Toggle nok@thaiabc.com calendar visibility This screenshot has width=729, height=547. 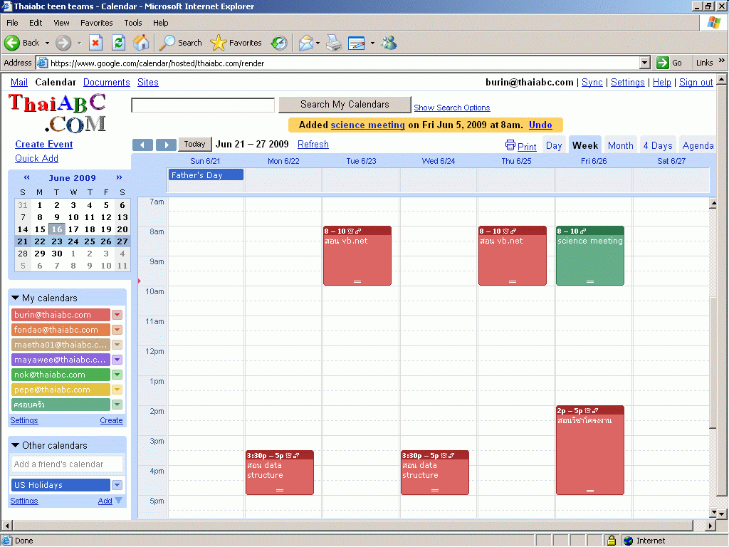click(61, 375)
